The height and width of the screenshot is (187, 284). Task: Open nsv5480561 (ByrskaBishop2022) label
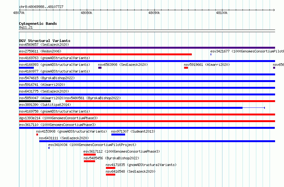tap(93, 98)
